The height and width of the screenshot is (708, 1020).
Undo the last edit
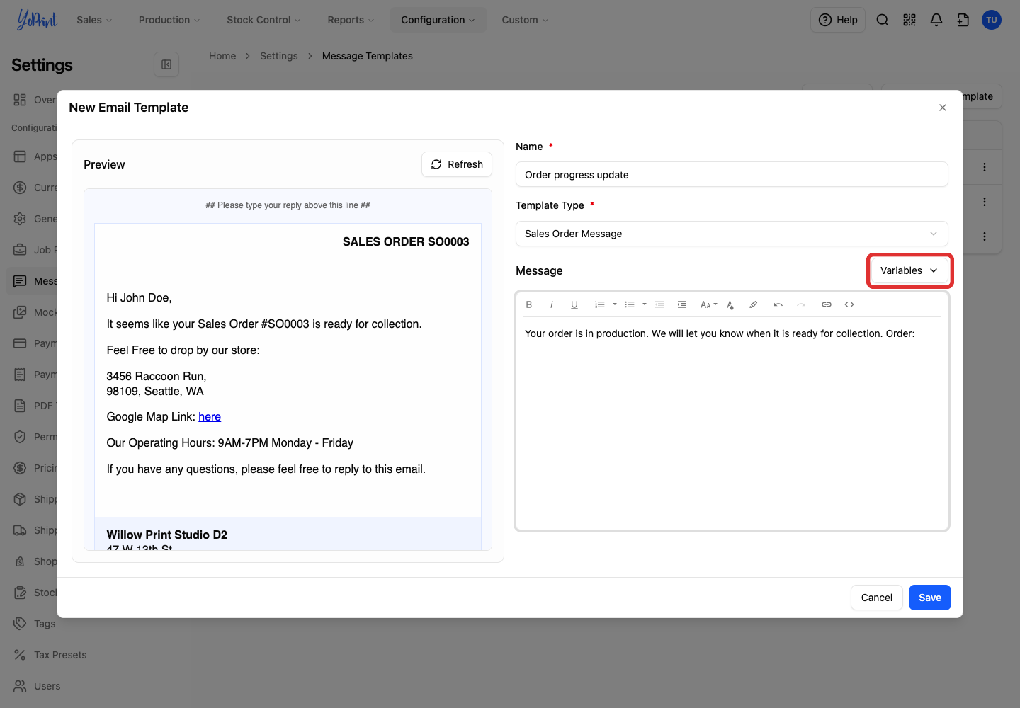pos(778,304)
